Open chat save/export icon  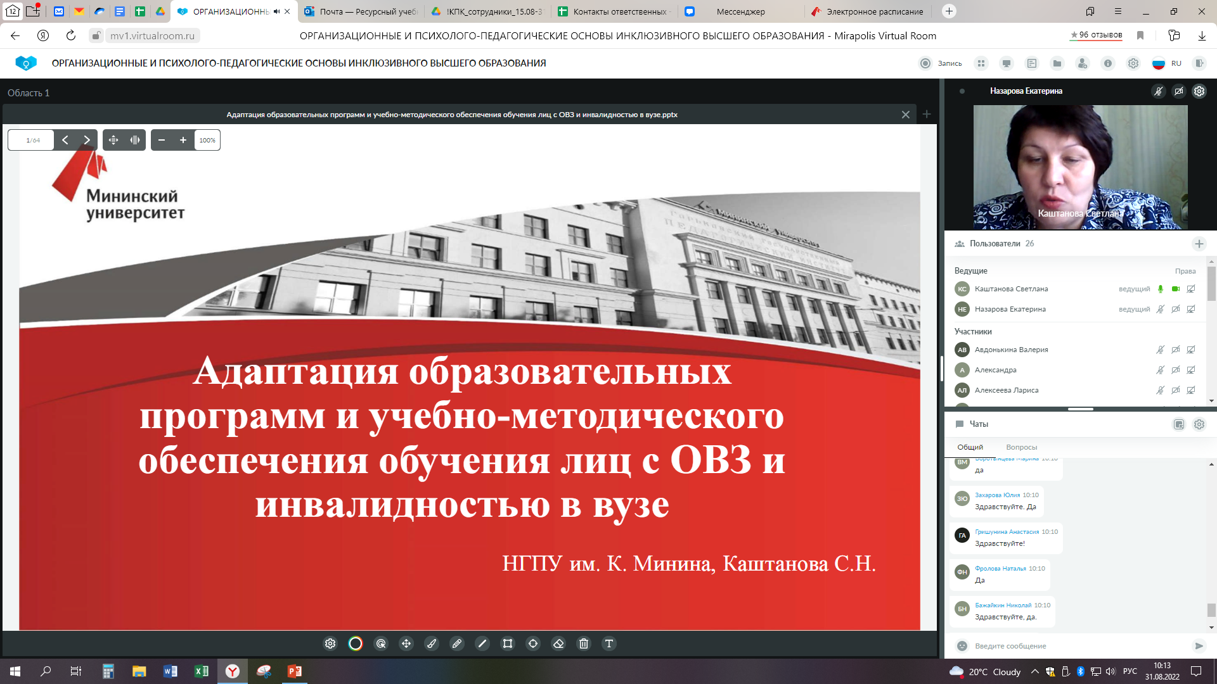[x=1179, y=424]
